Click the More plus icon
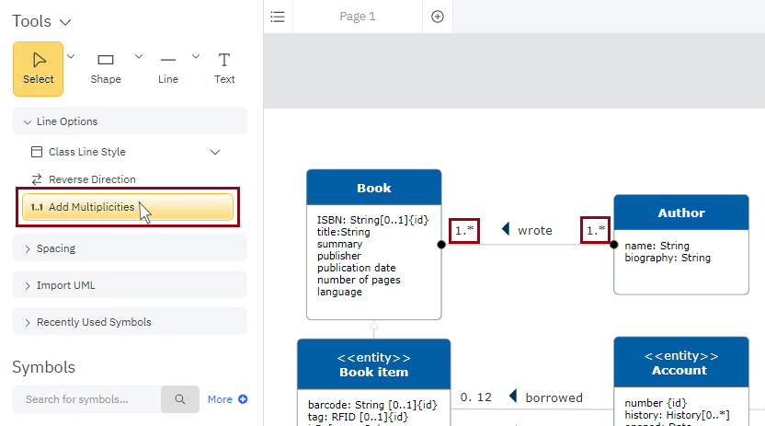 coord(243,399)
